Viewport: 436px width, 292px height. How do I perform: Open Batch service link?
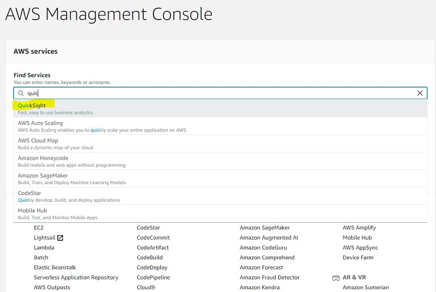41,258
